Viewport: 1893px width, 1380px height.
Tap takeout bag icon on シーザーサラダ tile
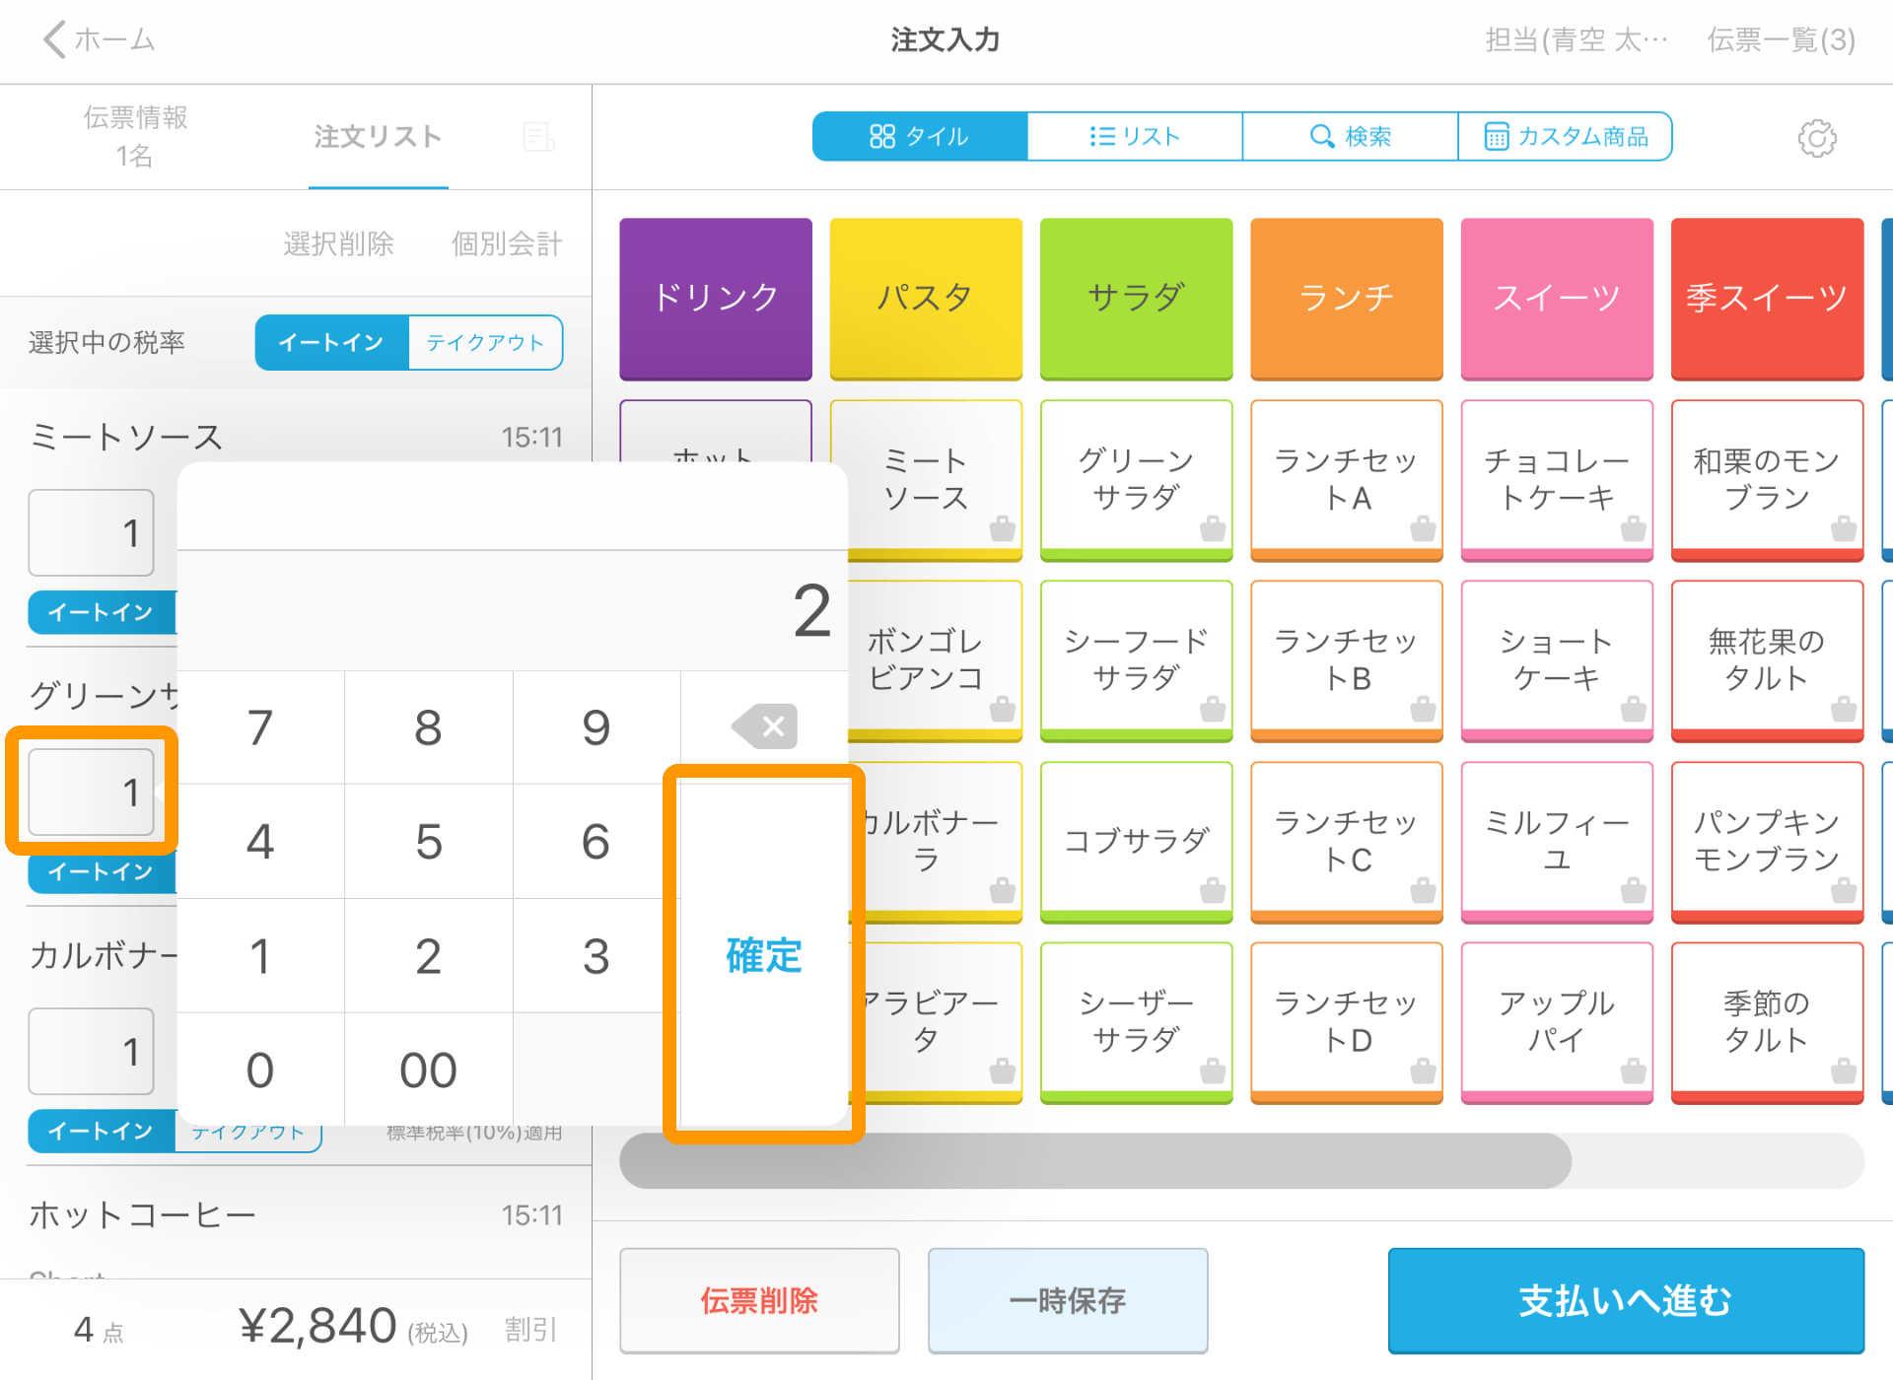(x=1213, y=1070)
